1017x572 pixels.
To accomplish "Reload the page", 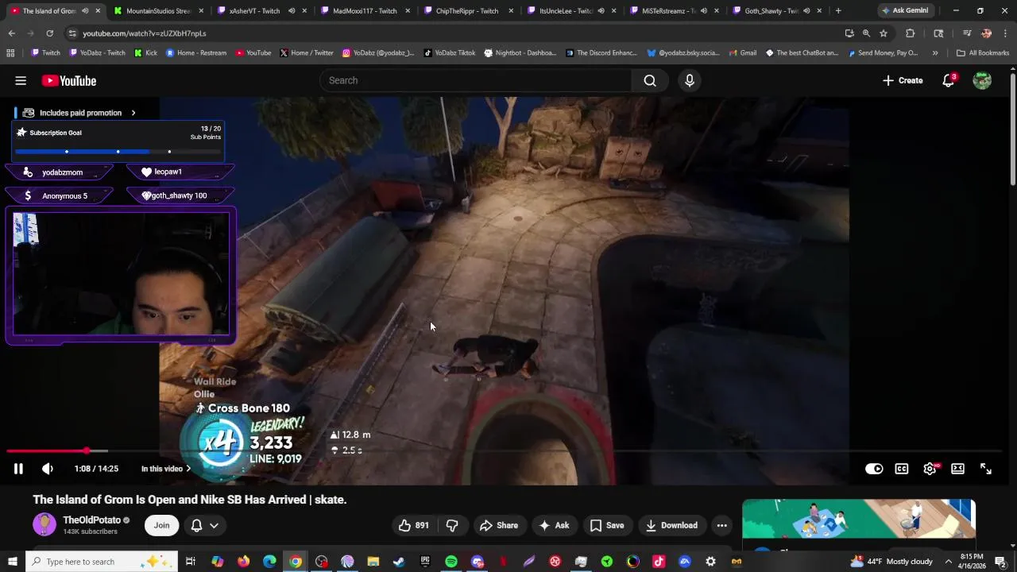I will (x=49, y=33).
